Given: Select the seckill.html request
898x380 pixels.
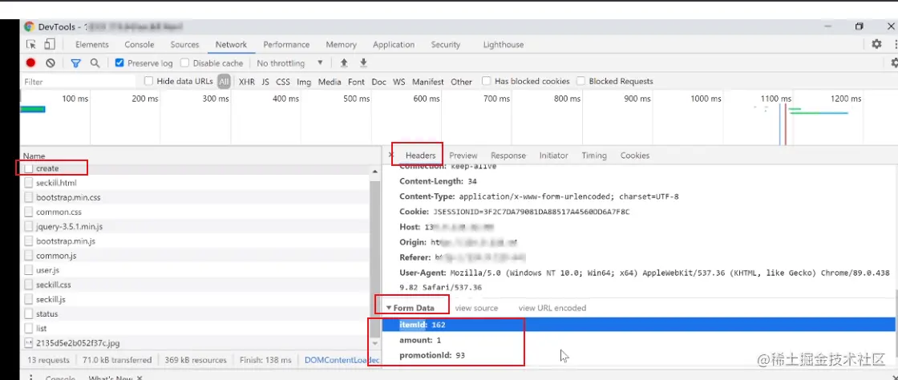Looking at the screenshot, I should coord(197,183).
